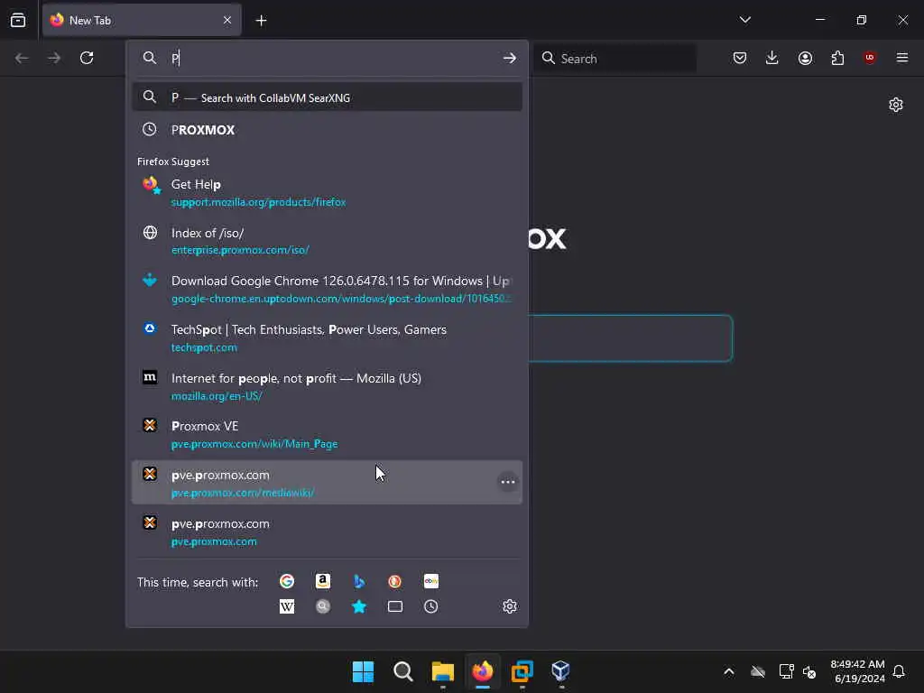
Task: Search only in Bookmarks (star icon)
Action: [x=359, y=606]
